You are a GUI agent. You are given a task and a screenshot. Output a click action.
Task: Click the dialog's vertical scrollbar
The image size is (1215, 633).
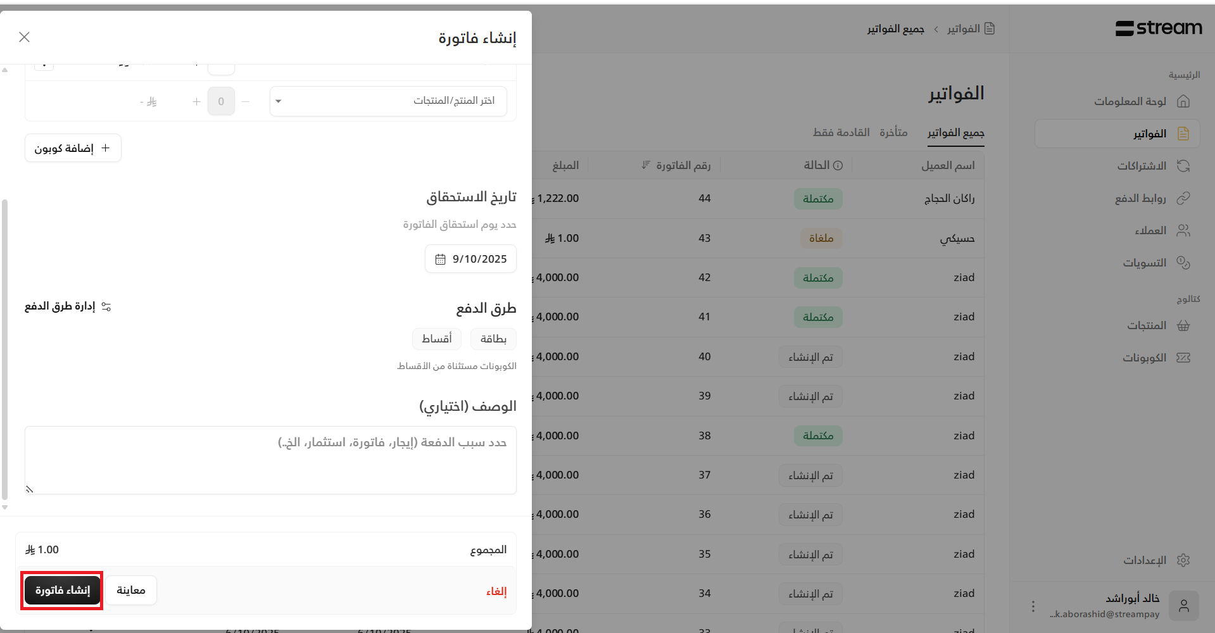coord(5,348)
